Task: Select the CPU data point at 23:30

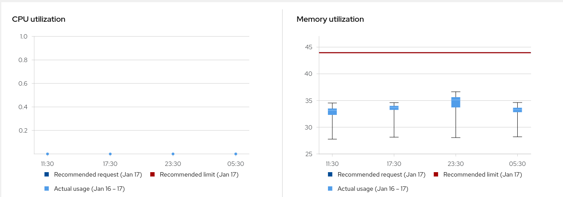Action: 173,154
